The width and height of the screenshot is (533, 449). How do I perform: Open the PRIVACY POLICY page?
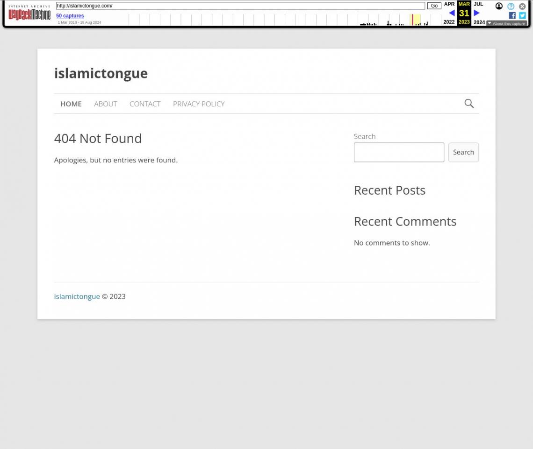(x=198, y=104)
